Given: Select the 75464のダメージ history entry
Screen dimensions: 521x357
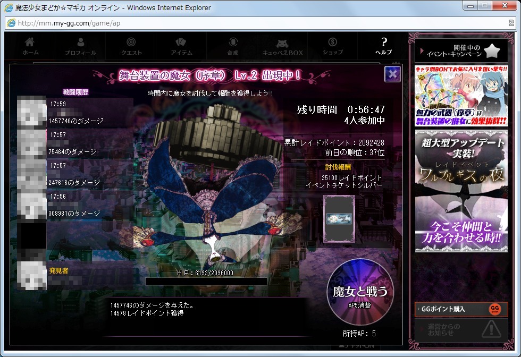Looking at the screenshot, I should pyautogui.click(x=90, y=143).
